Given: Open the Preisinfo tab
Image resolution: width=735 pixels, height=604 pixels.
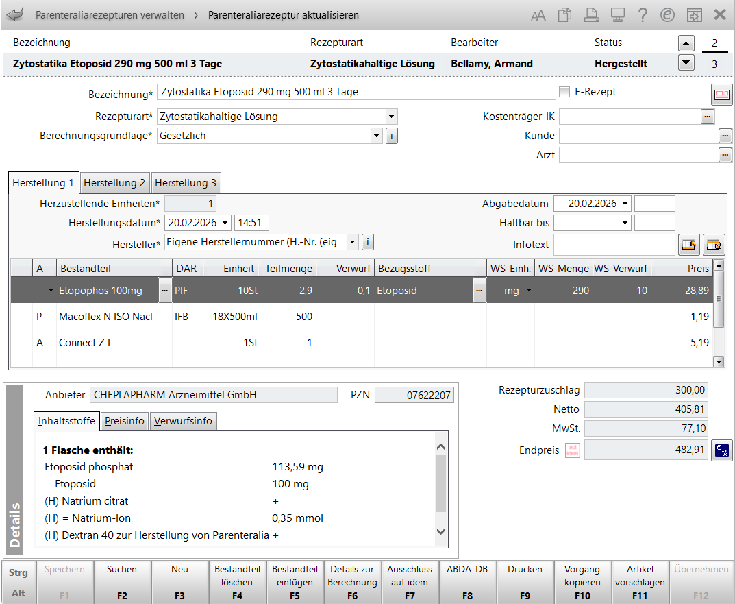Looking at the screenshot, I should 125,421.
